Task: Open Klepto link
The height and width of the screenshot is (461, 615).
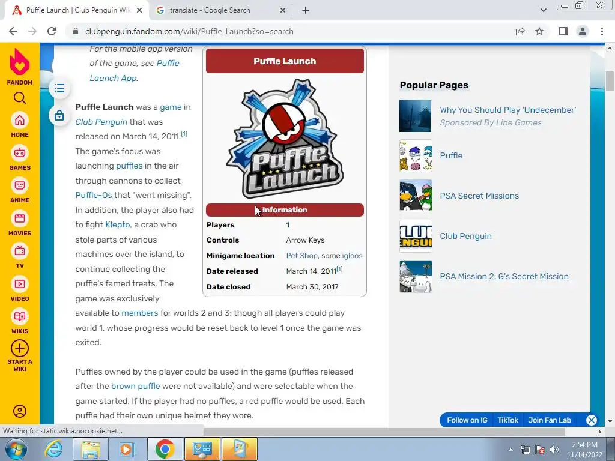Action: tap(117, 224)
